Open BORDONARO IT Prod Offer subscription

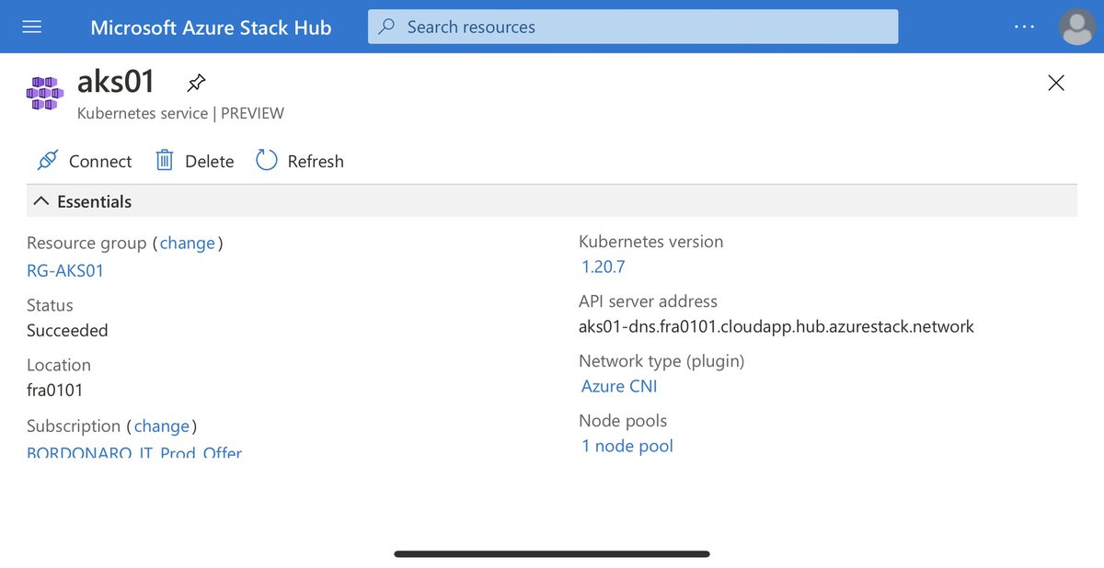click(x=134, y=452)
